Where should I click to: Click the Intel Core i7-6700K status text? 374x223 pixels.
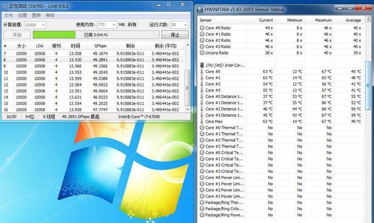coord(140,117)
